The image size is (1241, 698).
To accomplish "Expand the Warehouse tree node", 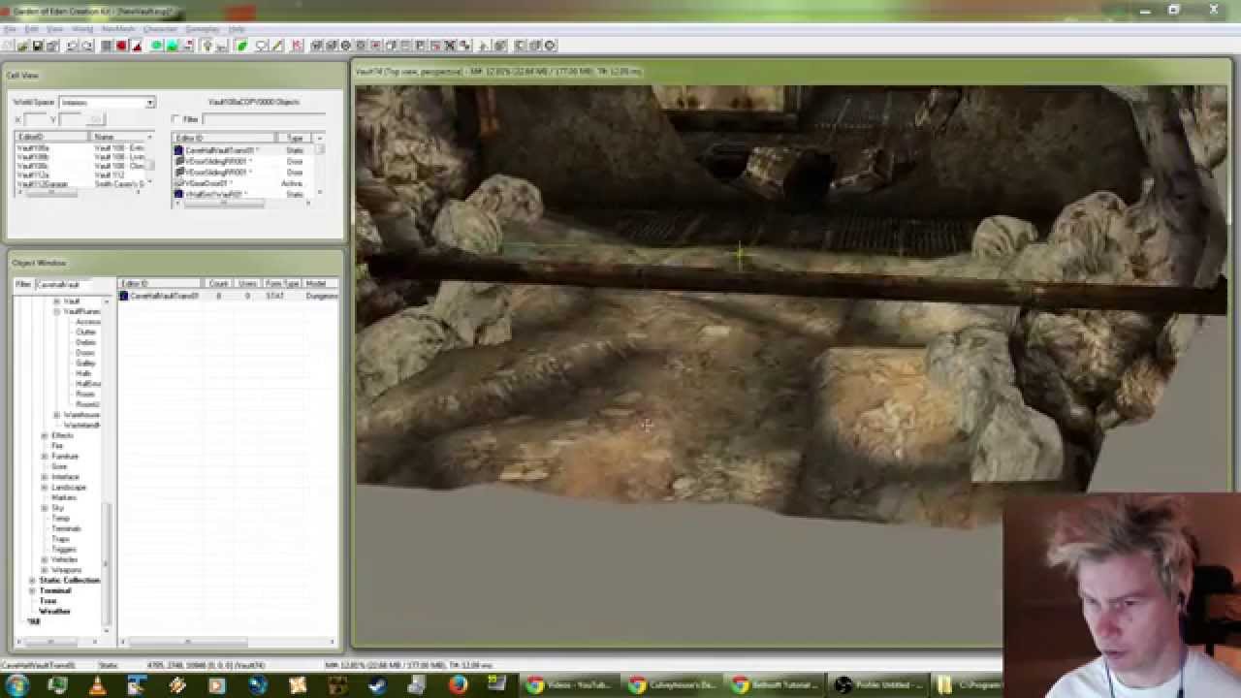I will pos(57,415).
